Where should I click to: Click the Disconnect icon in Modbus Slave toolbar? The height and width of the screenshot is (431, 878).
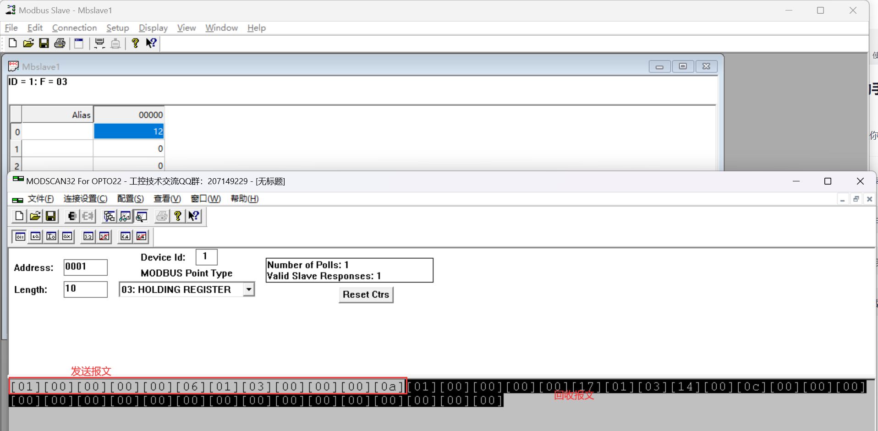pyautogui.click(x=115, y=43)
